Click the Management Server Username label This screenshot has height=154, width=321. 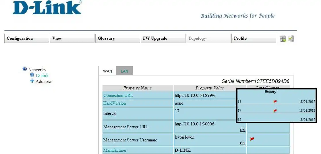pyautogui.click(x=130, y=140)
